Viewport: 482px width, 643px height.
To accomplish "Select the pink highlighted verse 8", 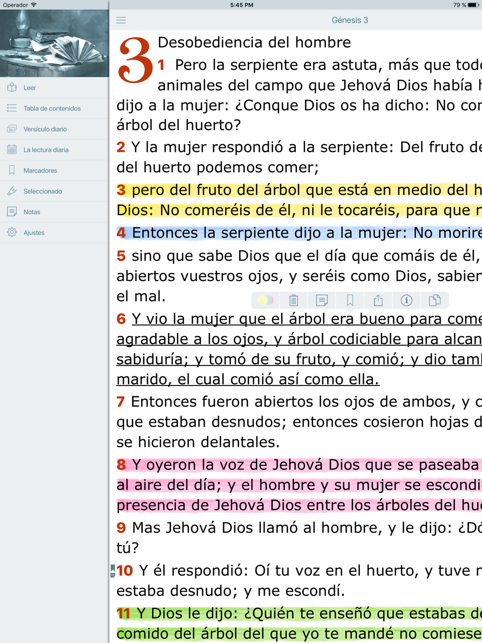I will tap(299, 485).
